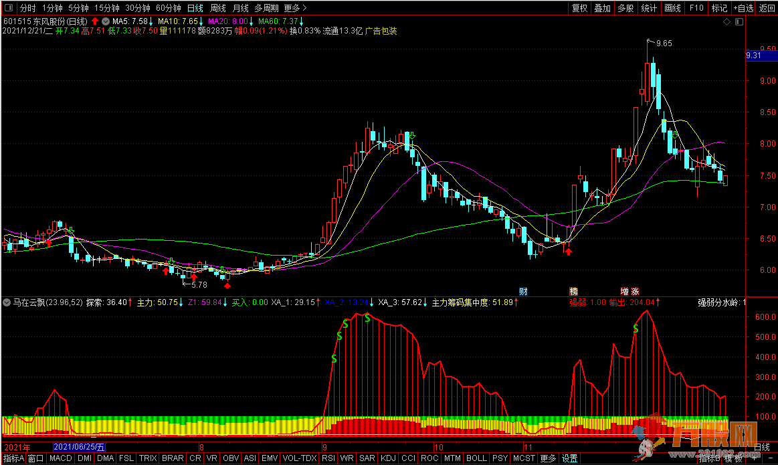Viewport: 778px width, 465px height.
Task: Add stock via +自选 button
Action: tap(744, 8)
